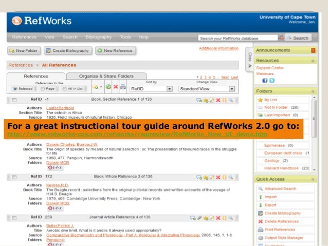Open the Help menu
Viewport: 328px width, 246px height.
tap(143, 37)
